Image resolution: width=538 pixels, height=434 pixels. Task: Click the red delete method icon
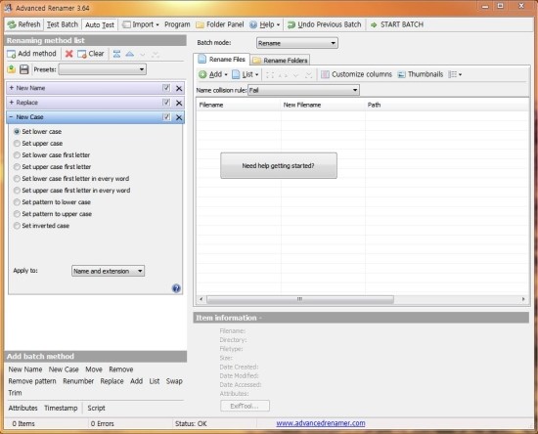69,54
